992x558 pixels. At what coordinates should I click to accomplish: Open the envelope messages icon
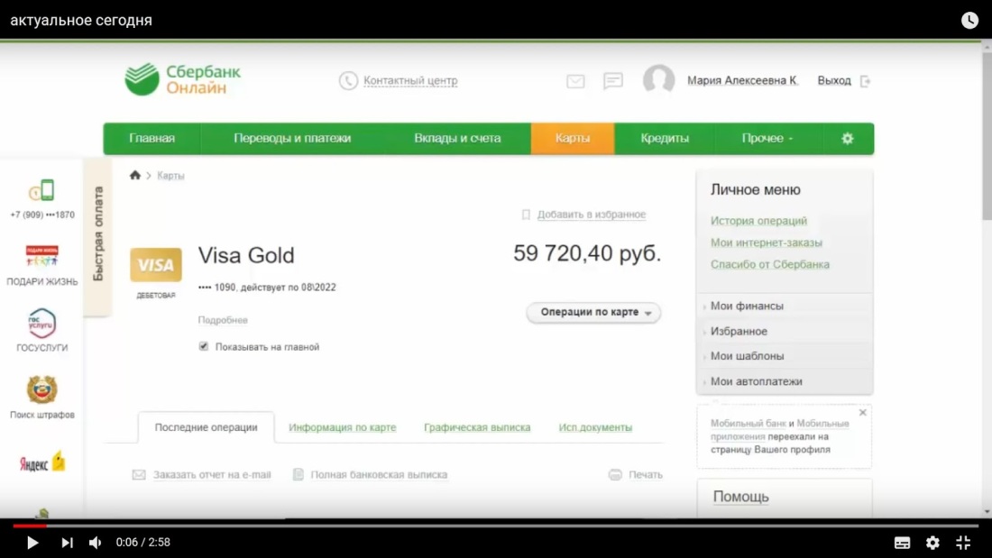[575, 81]
